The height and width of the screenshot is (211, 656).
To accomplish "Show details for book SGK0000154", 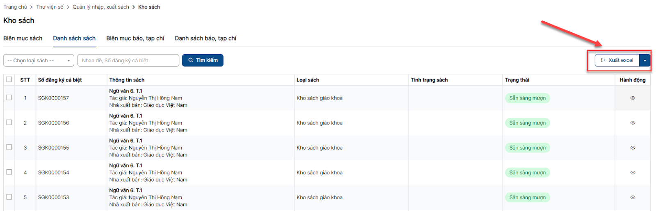I will pos(633,172).
